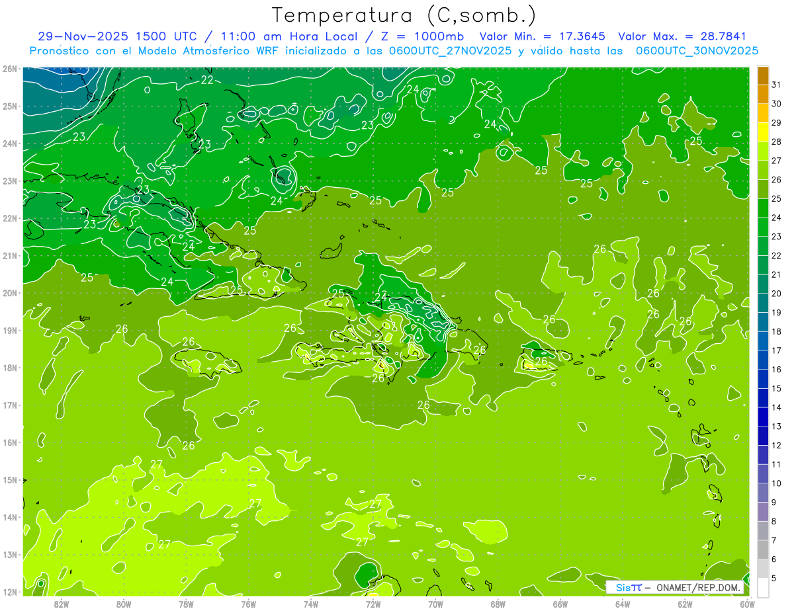
Task: Click the 76W longitude axis label
Action: tap(249, 604)
